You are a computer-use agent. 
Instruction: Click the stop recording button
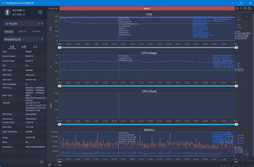(x=40, y=12)
